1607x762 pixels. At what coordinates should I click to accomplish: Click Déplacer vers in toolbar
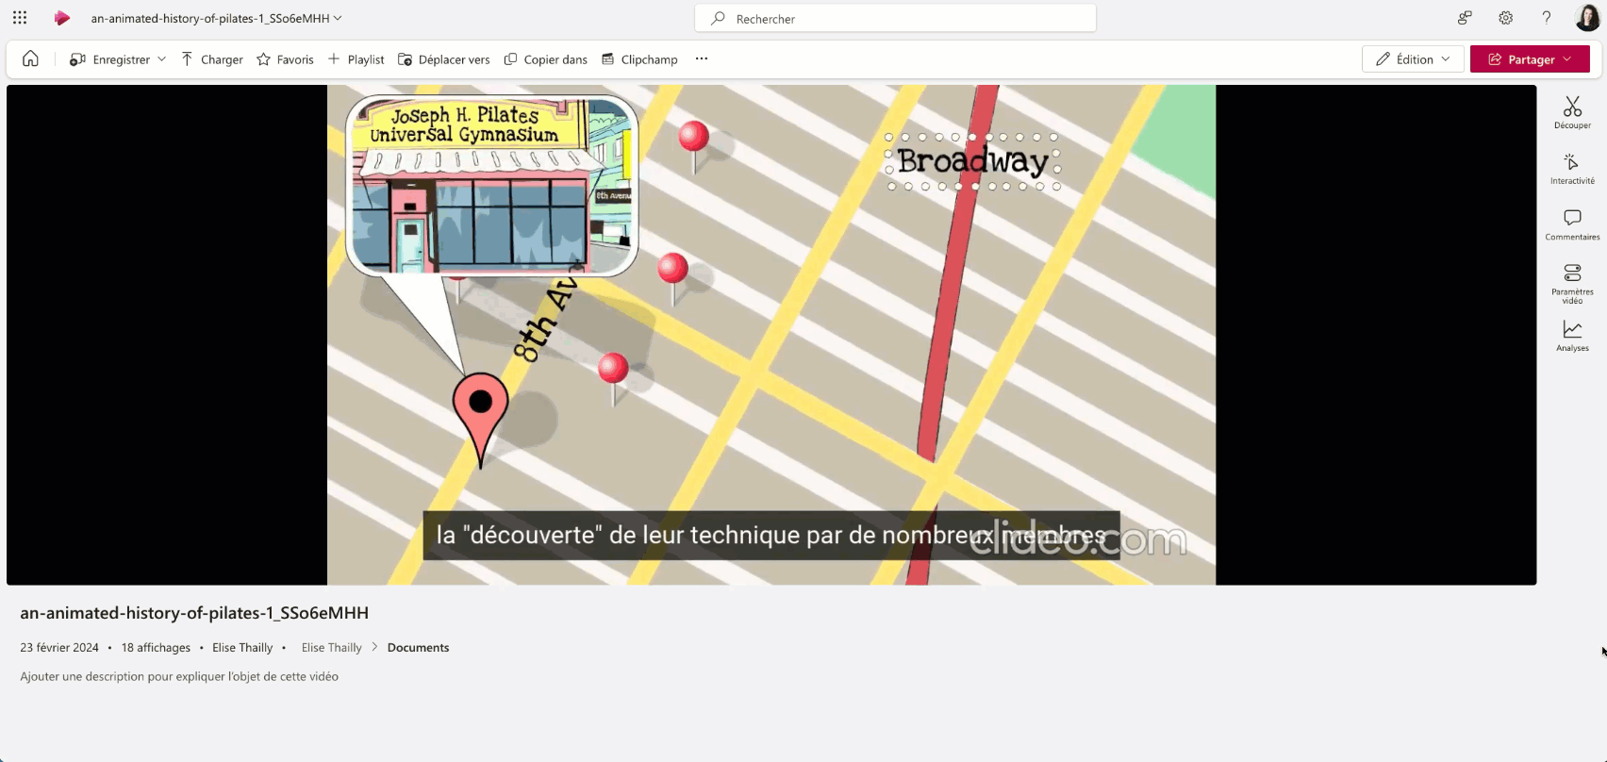443,59
